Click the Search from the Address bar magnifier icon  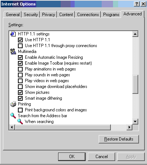coord(13,116)
